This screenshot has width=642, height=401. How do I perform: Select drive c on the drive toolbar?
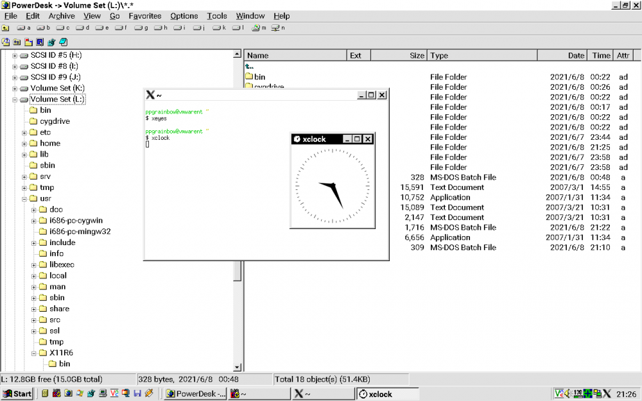click(x=64, y=28)
